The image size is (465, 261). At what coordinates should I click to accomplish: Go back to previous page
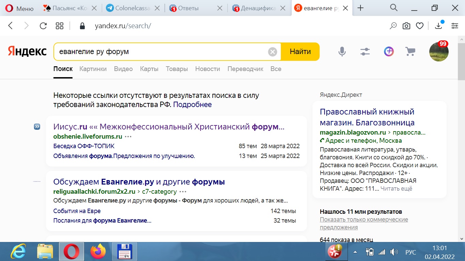(x=10, y=25)
